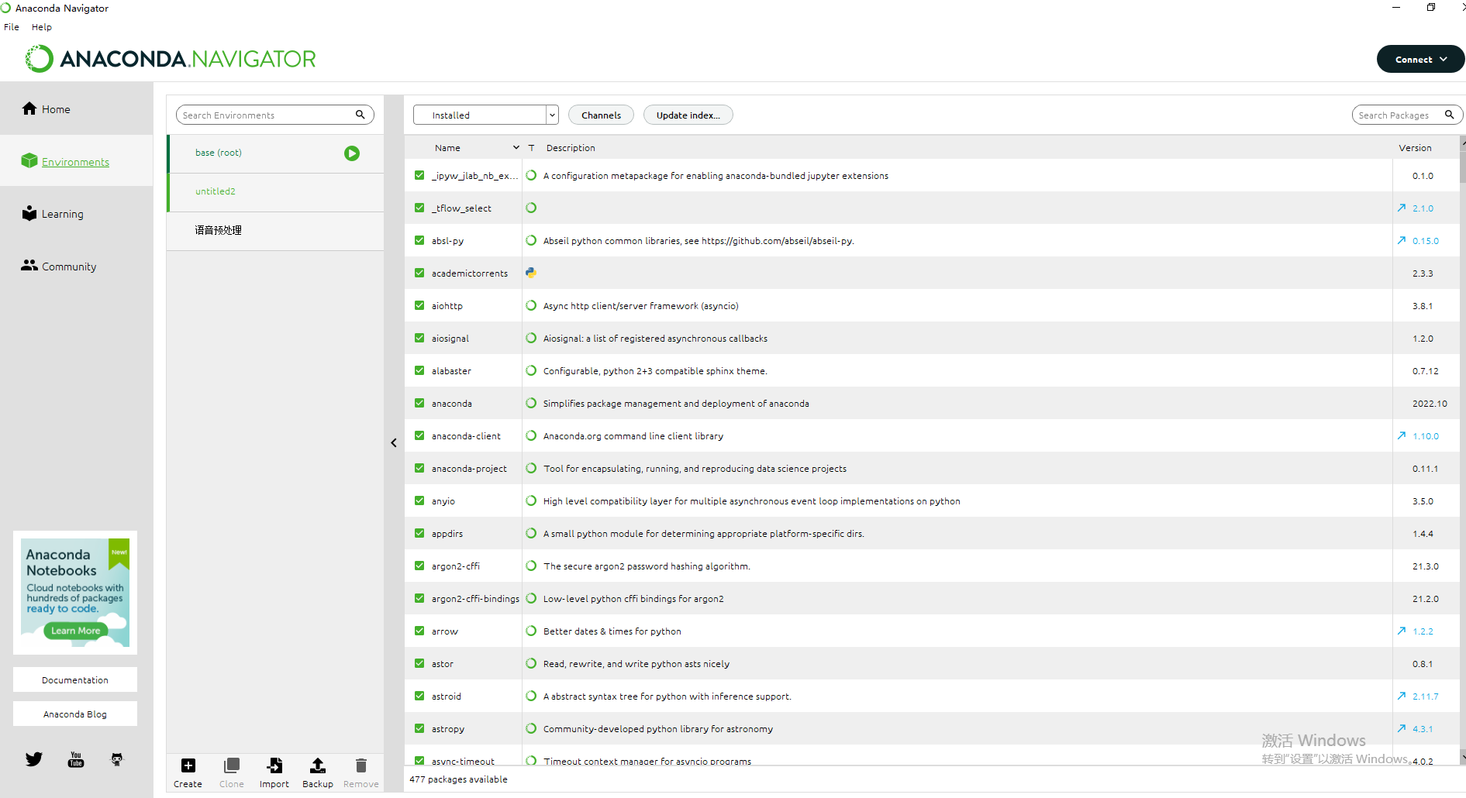Go to the Environments tab
This screenshot has height=798, width=1466.
77,161
